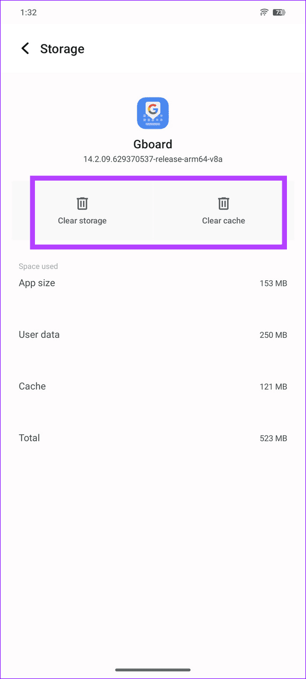Image resolution: width=306 pixels, height=679 pixels.
Task: Tap the Space used section label
Action: click(38, 266)
